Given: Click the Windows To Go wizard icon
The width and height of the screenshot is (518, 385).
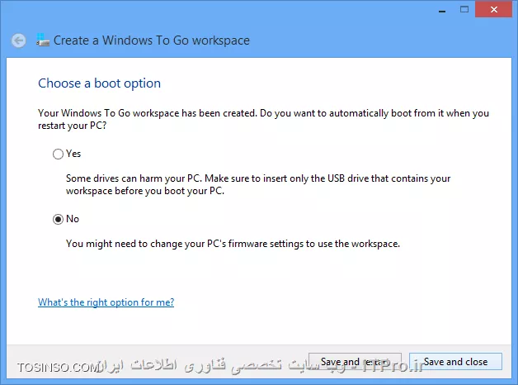Looking at the screenshot, I should point(43,40).
